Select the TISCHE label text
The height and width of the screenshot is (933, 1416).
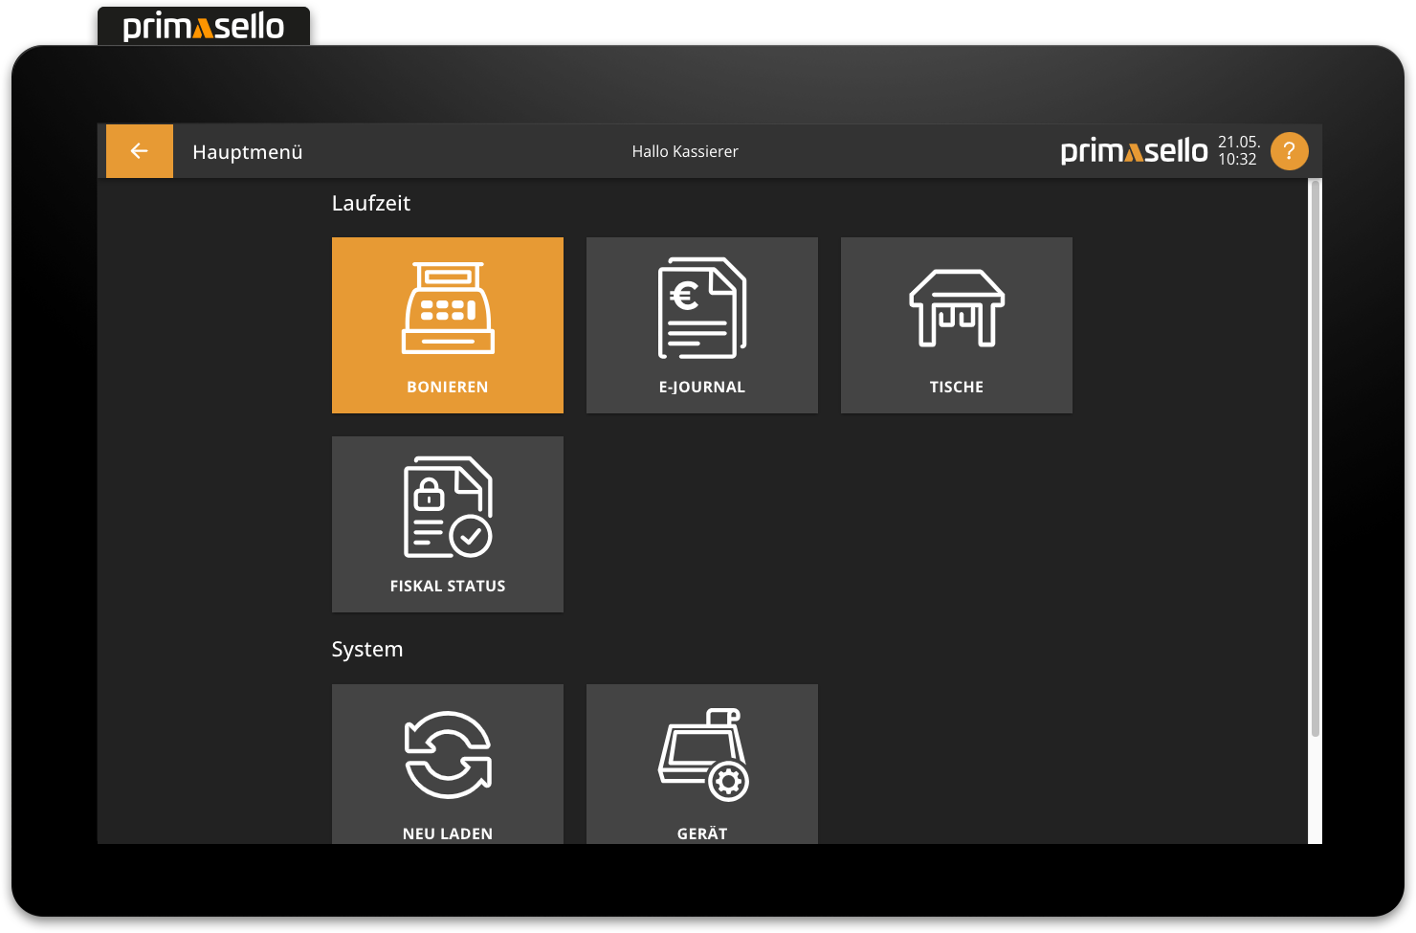coord(956,387)
